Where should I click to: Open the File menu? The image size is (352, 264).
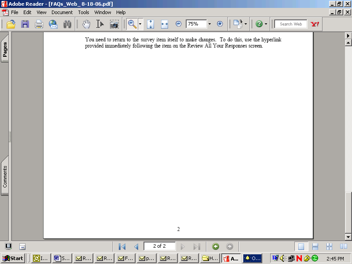pos(15,12)
